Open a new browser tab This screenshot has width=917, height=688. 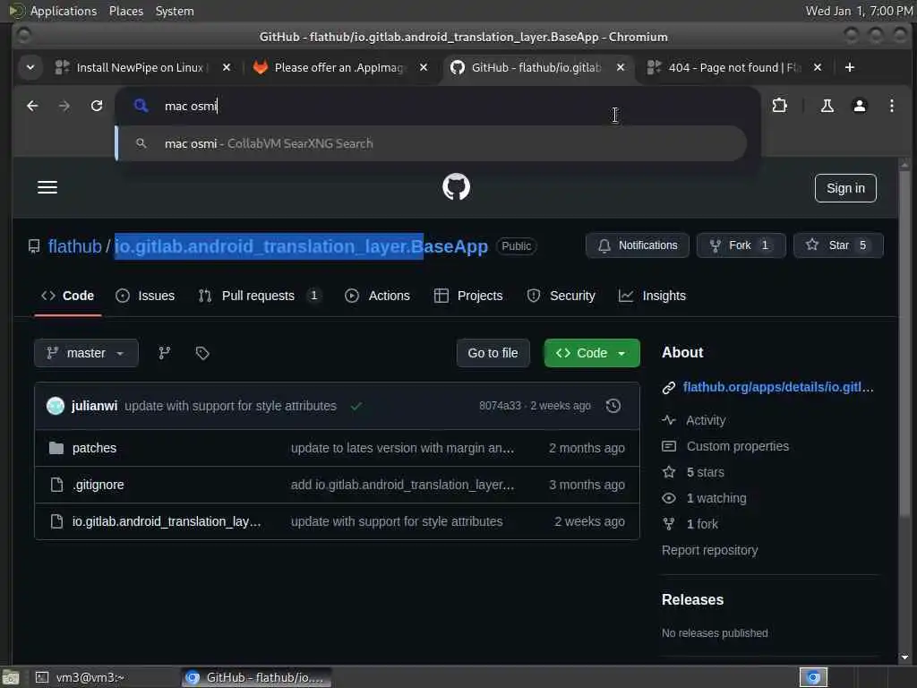pyautogui.click(x=850, y=68)
